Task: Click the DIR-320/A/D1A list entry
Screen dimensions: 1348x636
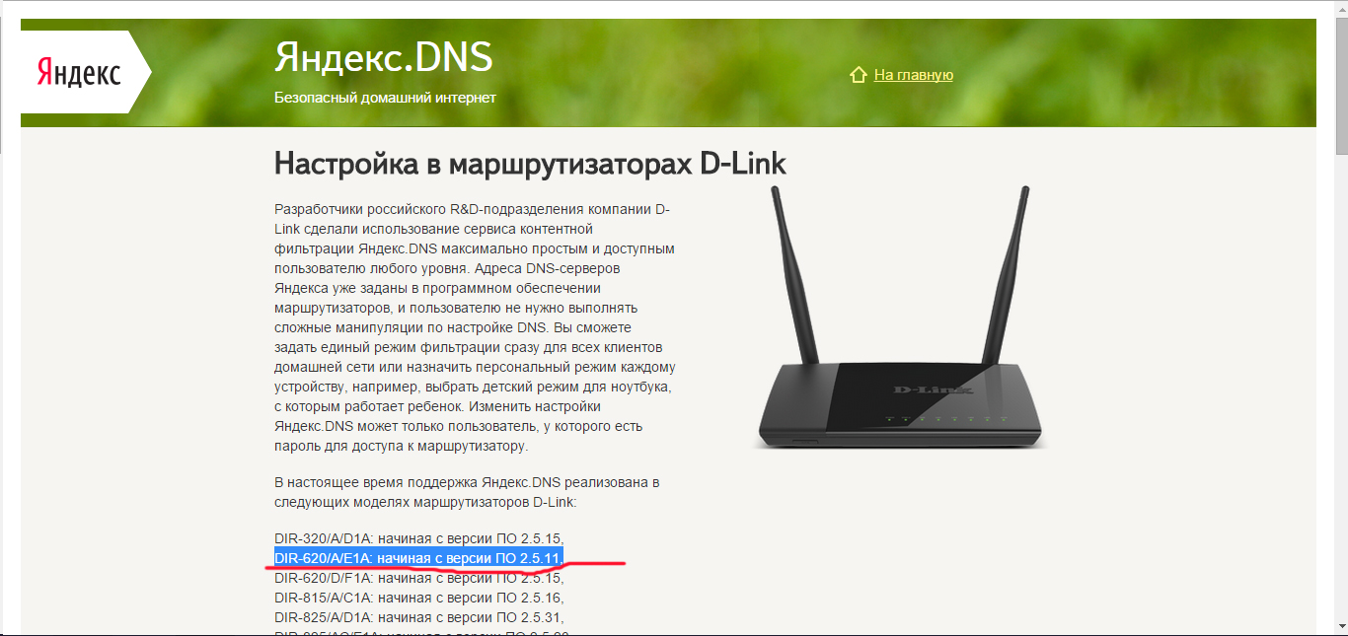Action: pos(418,539)
